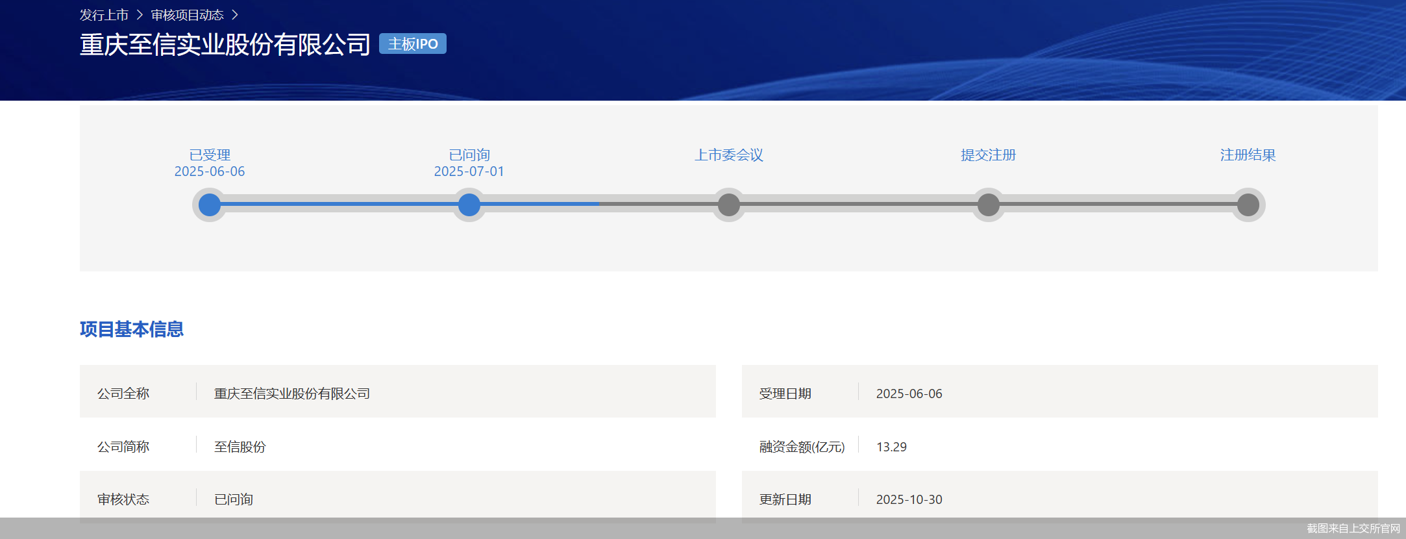Select the blue 已问询 timeline node
This screenshot has width=1406, height=539.
click(469, 205)
